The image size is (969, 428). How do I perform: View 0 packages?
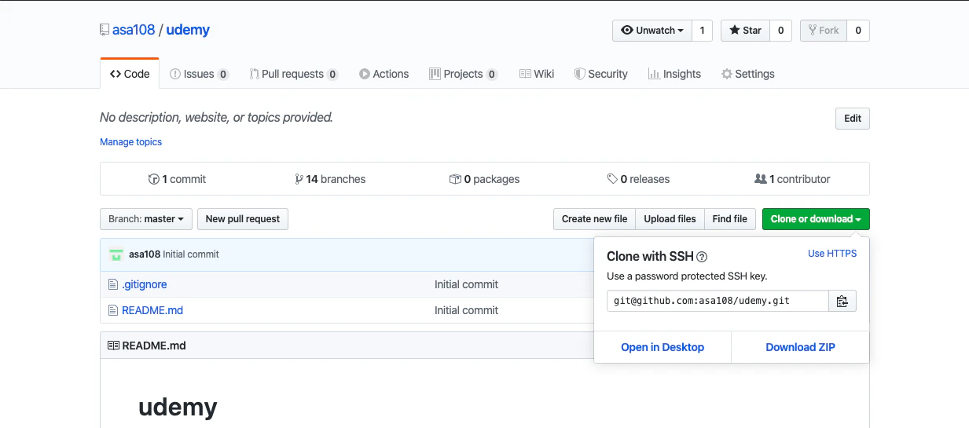[485, 179]
